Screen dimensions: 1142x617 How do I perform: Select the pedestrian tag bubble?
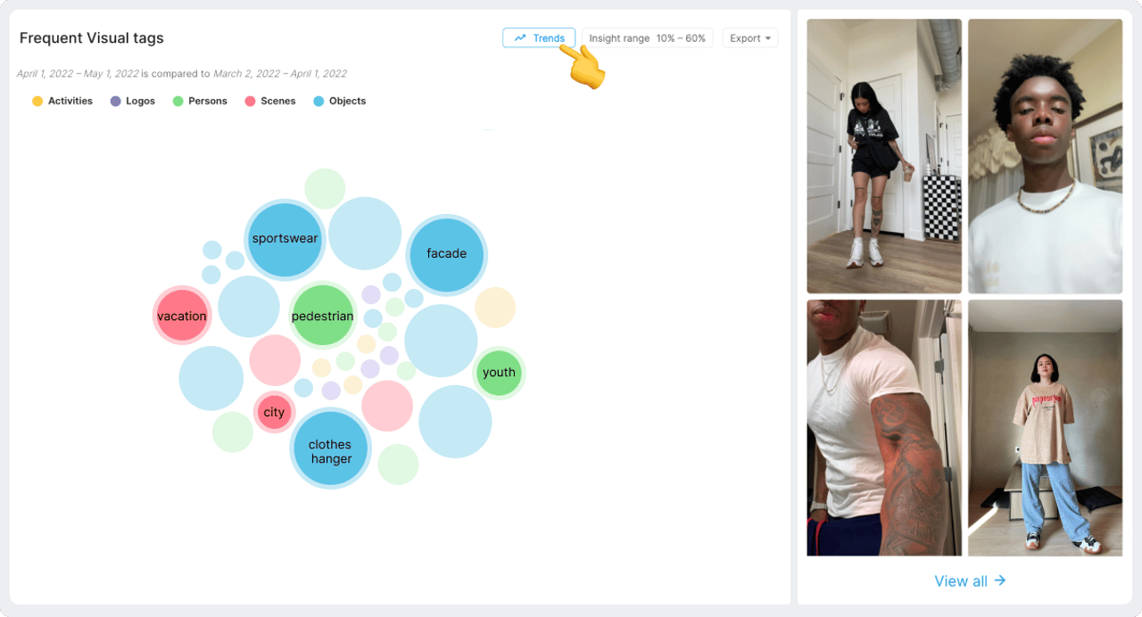tap(323, 316)
